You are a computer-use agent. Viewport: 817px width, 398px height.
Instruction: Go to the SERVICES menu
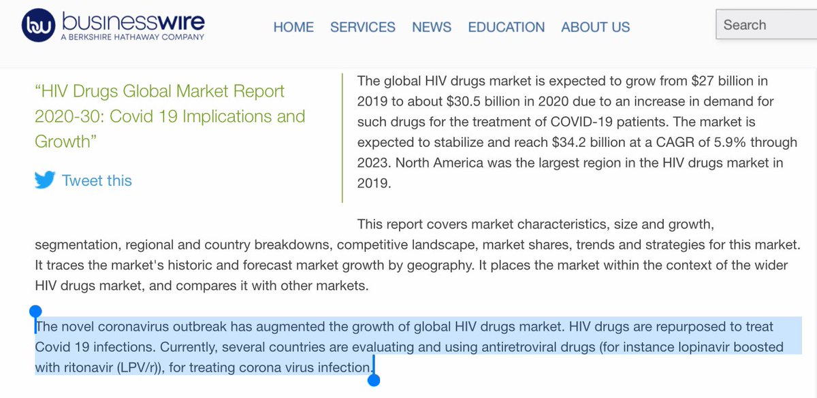pyautogui.click(x=362, y=27)
